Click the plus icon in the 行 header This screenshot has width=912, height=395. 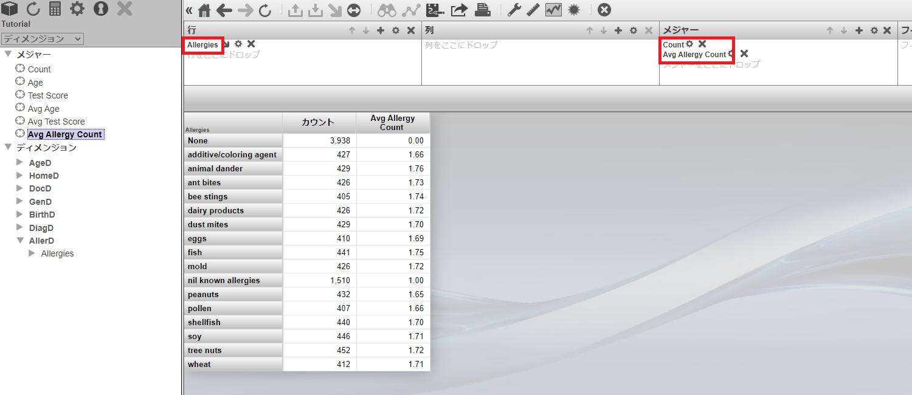point(381,30)
